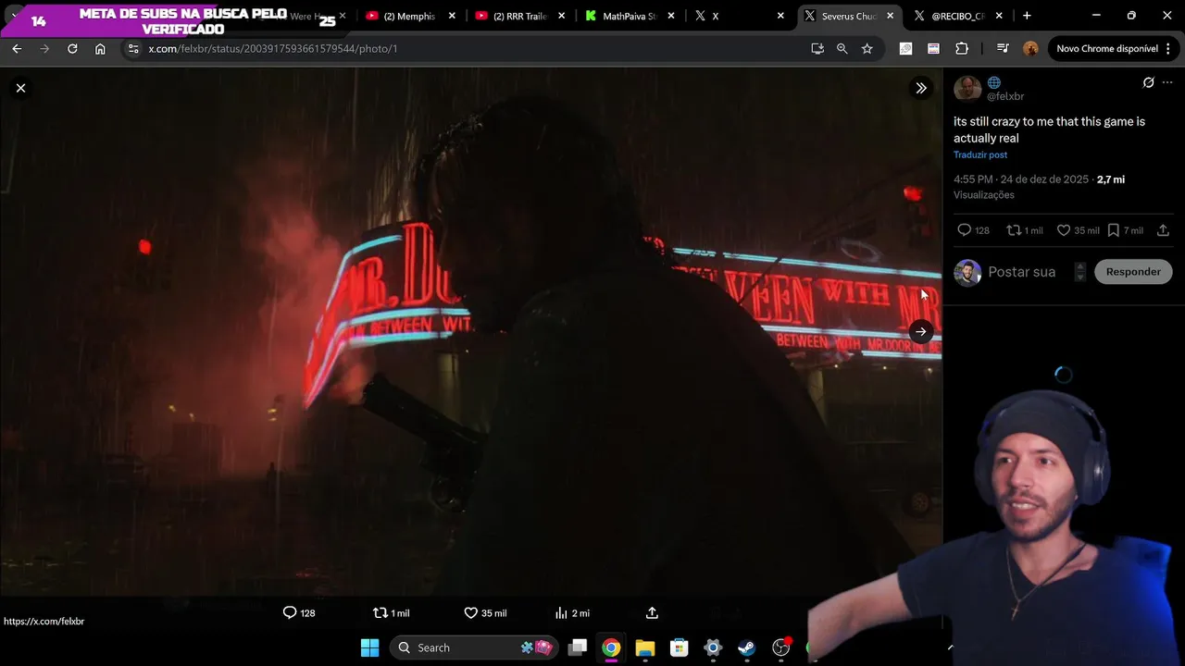Screen dimensions: 1185x666
Task: Go back in browser history
Action: [x=17, y=48]
